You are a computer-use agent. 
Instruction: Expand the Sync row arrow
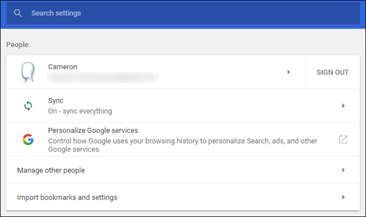(x=343, y=106)
